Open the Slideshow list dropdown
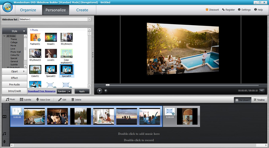 pos(89,19)
